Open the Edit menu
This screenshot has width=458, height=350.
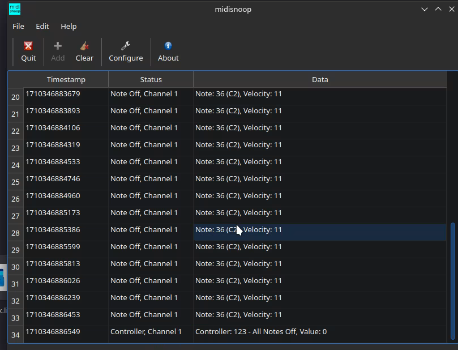coord(42,26)
